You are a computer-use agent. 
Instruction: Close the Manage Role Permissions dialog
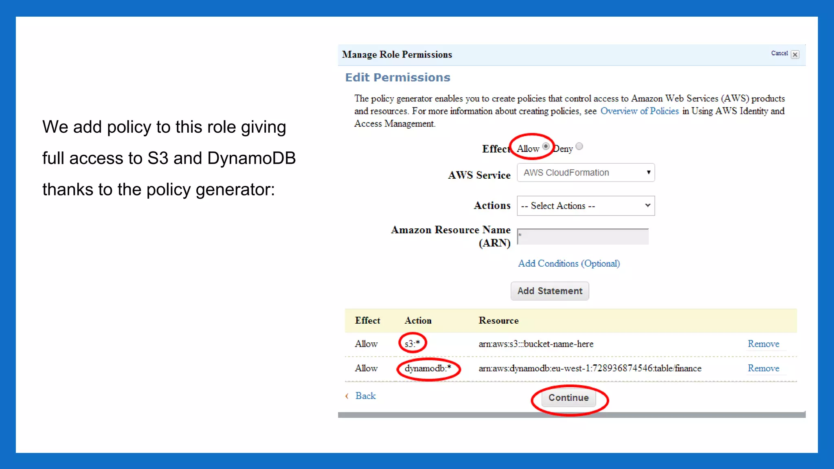(794, 54)
